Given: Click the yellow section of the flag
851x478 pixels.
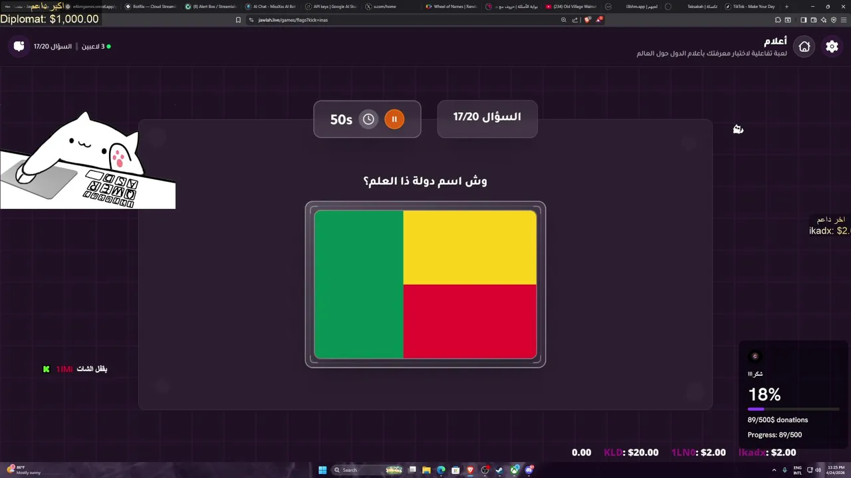Looking at the screenshot, I should point(470,247).
